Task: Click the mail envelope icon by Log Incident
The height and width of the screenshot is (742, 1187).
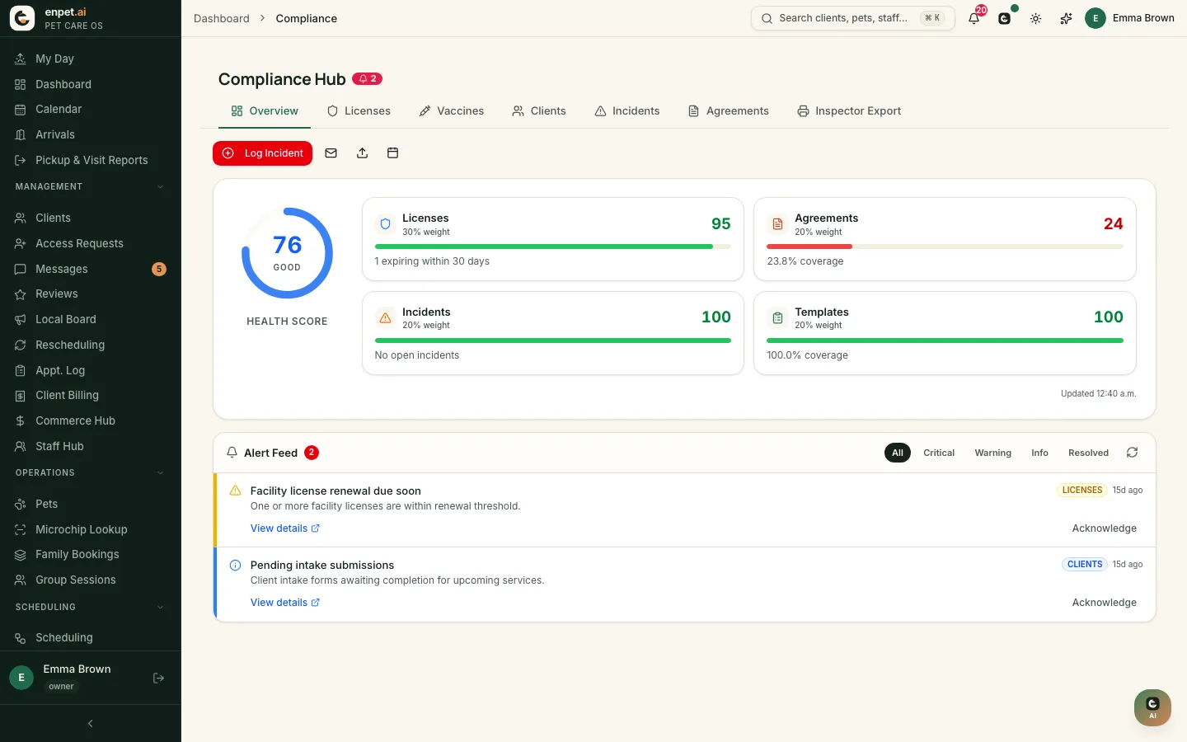Action: click(x=331, y=153)
